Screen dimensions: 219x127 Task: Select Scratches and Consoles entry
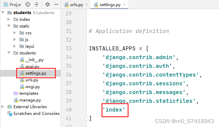coord(36,114)
